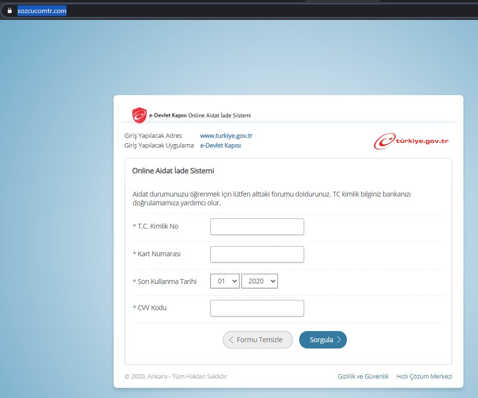Click the e-Devlet Kapısı shield logo
This screenshot has width=478, height=398.
(139, 116)
